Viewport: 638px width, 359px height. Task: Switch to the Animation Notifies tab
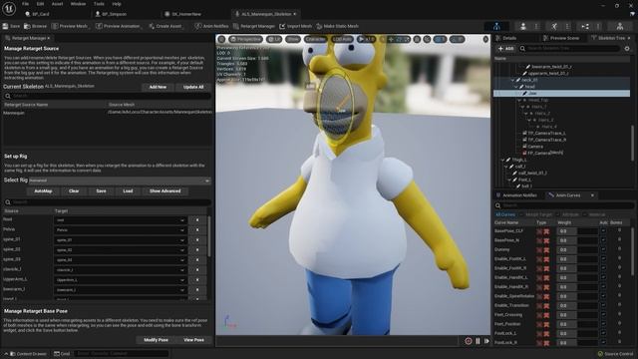point(516,195)
